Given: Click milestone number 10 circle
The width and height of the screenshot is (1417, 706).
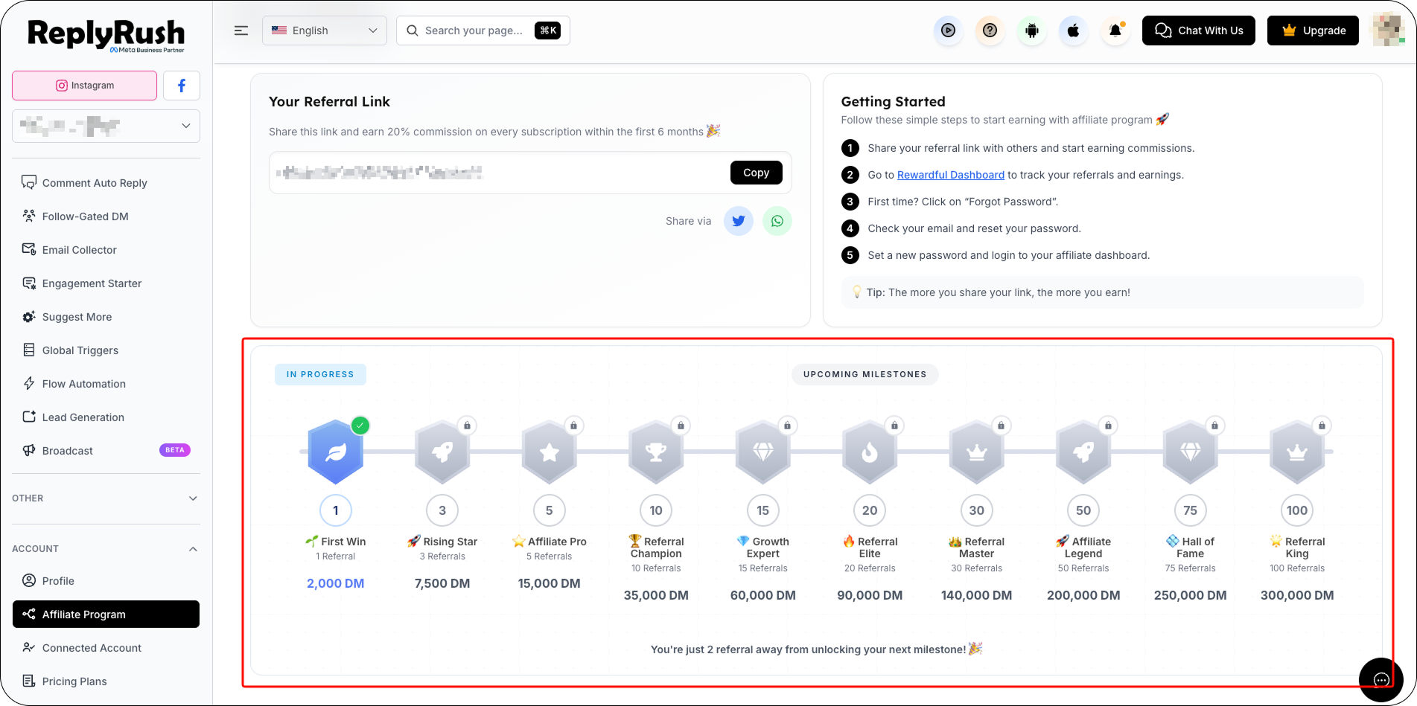Looking at the screenshot, I should click(656, 510).
